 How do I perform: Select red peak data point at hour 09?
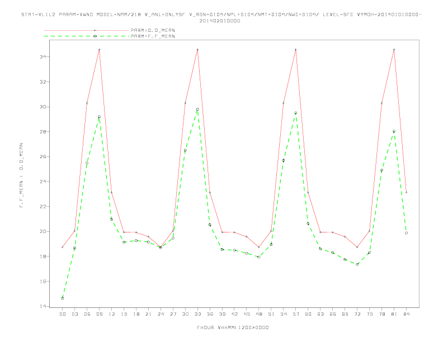[99, 50]
